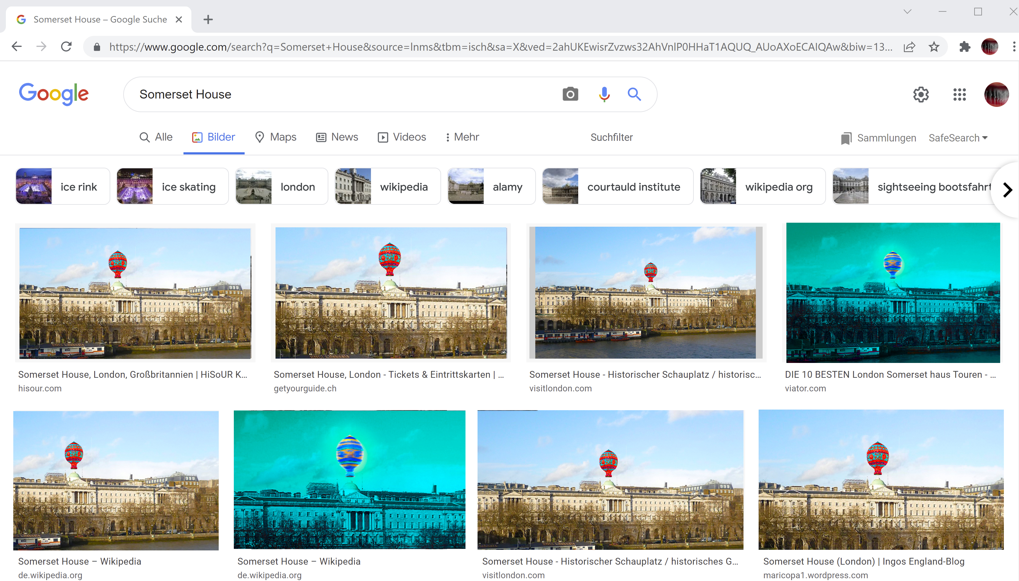Screen dimensions: 1019x581
Task: Open the Google apps grid
Action: coord(959,95)
